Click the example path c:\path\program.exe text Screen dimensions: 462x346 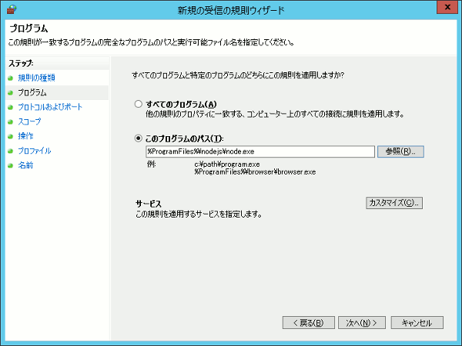coord(227,165)
